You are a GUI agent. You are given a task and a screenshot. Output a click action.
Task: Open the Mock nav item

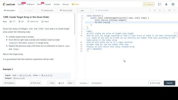[39, 4]
